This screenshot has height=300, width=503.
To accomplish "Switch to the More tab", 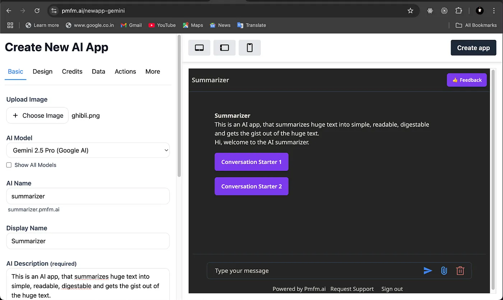I will click(x=153, y=71).
